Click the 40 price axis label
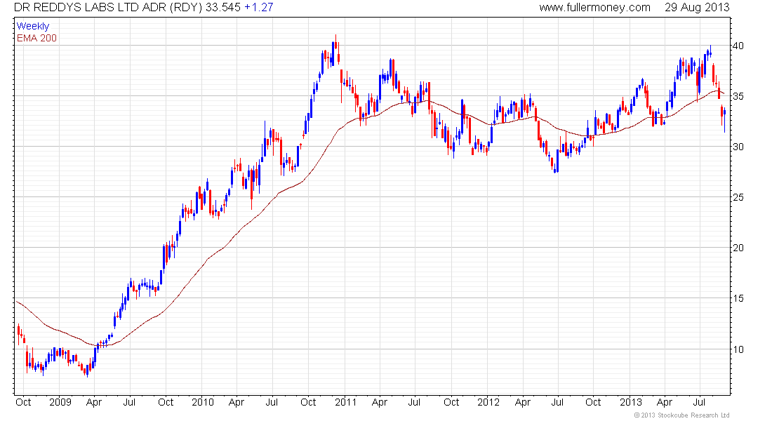The image size is (772, 421). tap(738, 46)
